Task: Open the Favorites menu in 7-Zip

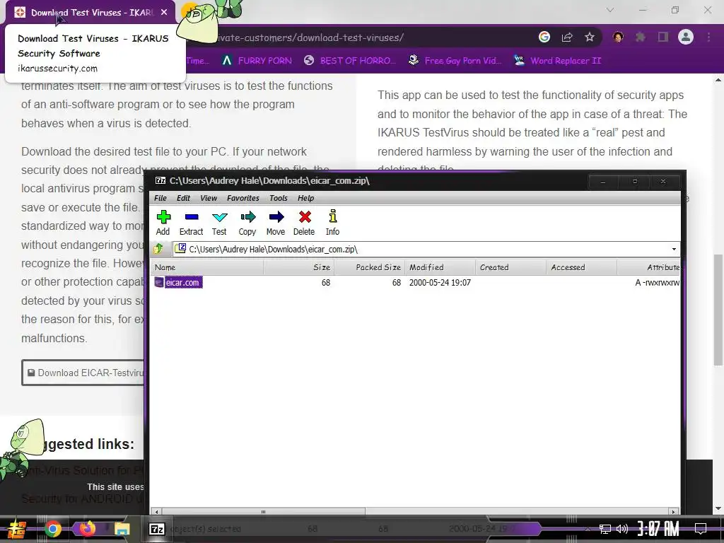Action: pos(243,198)
